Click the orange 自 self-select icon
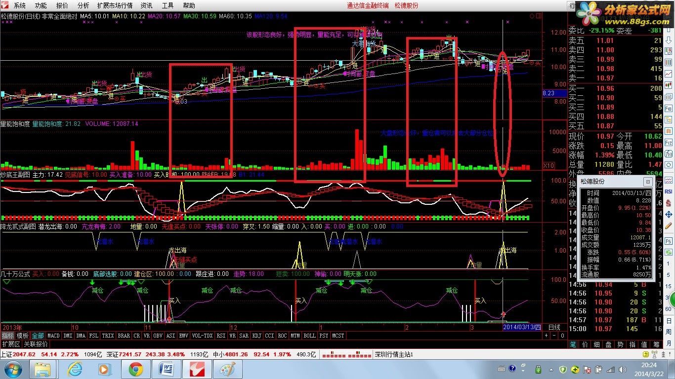 click(x=668, y=131)
